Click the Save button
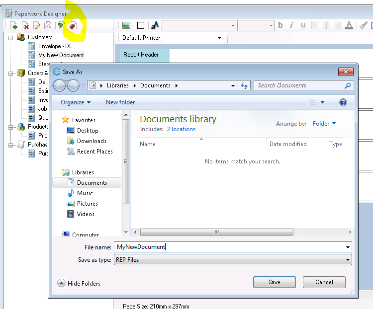373x309 pixels. click(x=275, y=282)
